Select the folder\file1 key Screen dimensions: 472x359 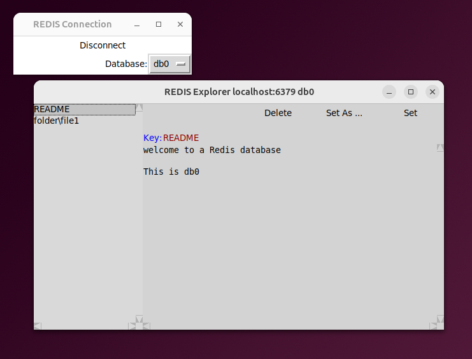click(x=84, y=121)
